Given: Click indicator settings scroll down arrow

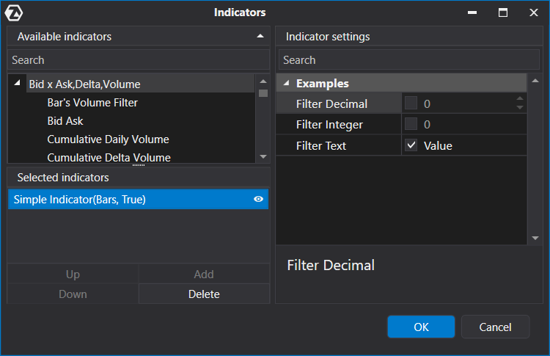Looking at the screenshot, I should [x=535, y=238].
